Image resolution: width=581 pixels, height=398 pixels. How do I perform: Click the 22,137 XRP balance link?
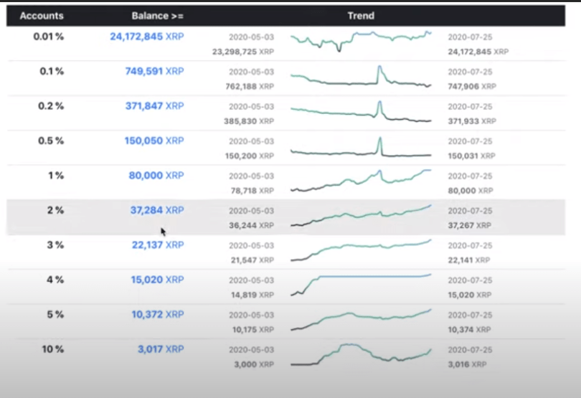click(156, 245)
